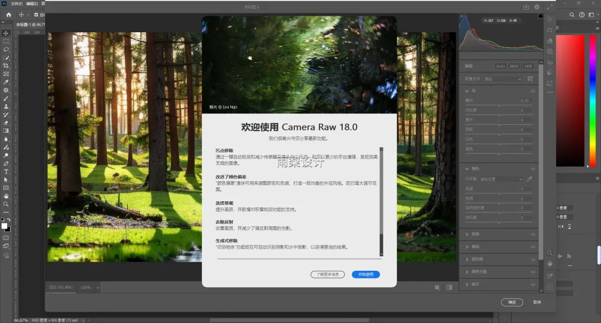Toggle visibility eye of 颜色分级 section
Viewport: 601px width, 323px height.
click(533, 272)
